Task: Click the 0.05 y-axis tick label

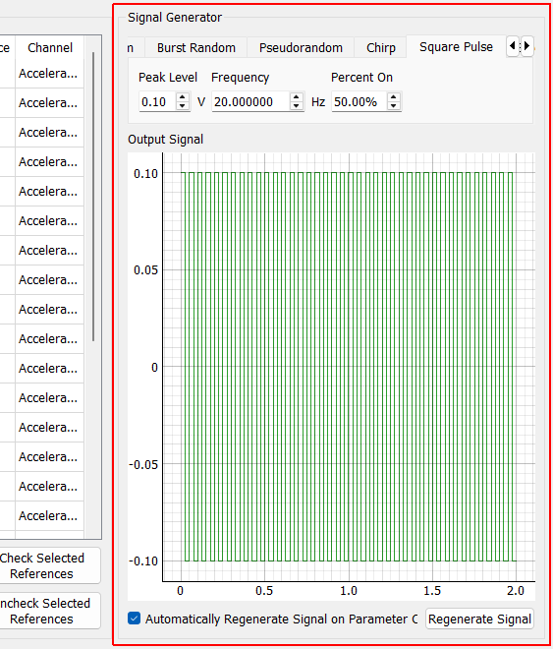Action: tap(145, 270)
